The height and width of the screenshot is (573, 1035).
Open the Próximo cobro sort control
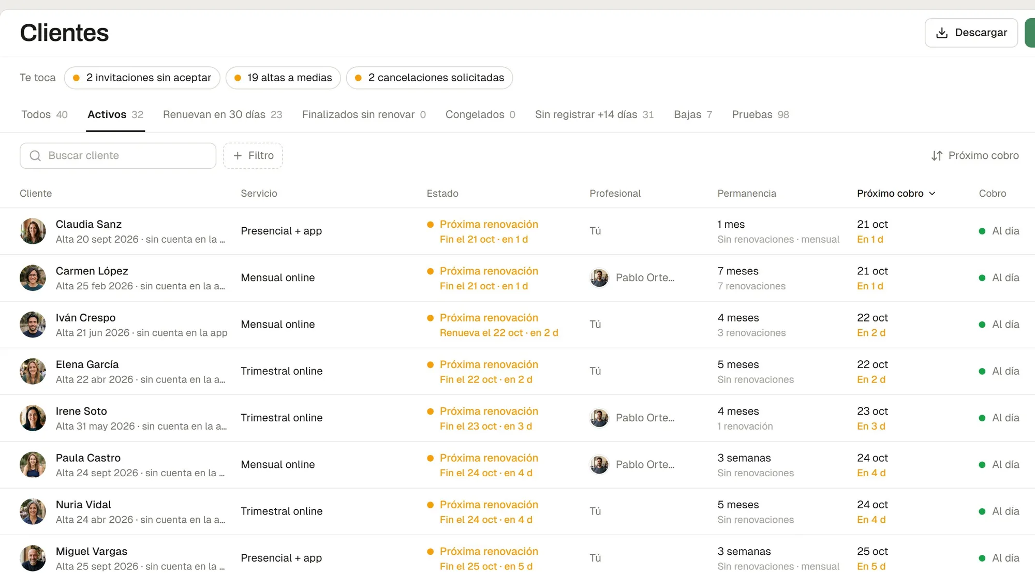click(x=974, y=156)
